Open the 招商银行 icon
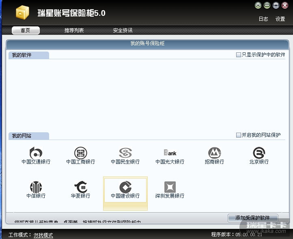The height and width of the screenshot is (239, 293). (x=215, y=153)
